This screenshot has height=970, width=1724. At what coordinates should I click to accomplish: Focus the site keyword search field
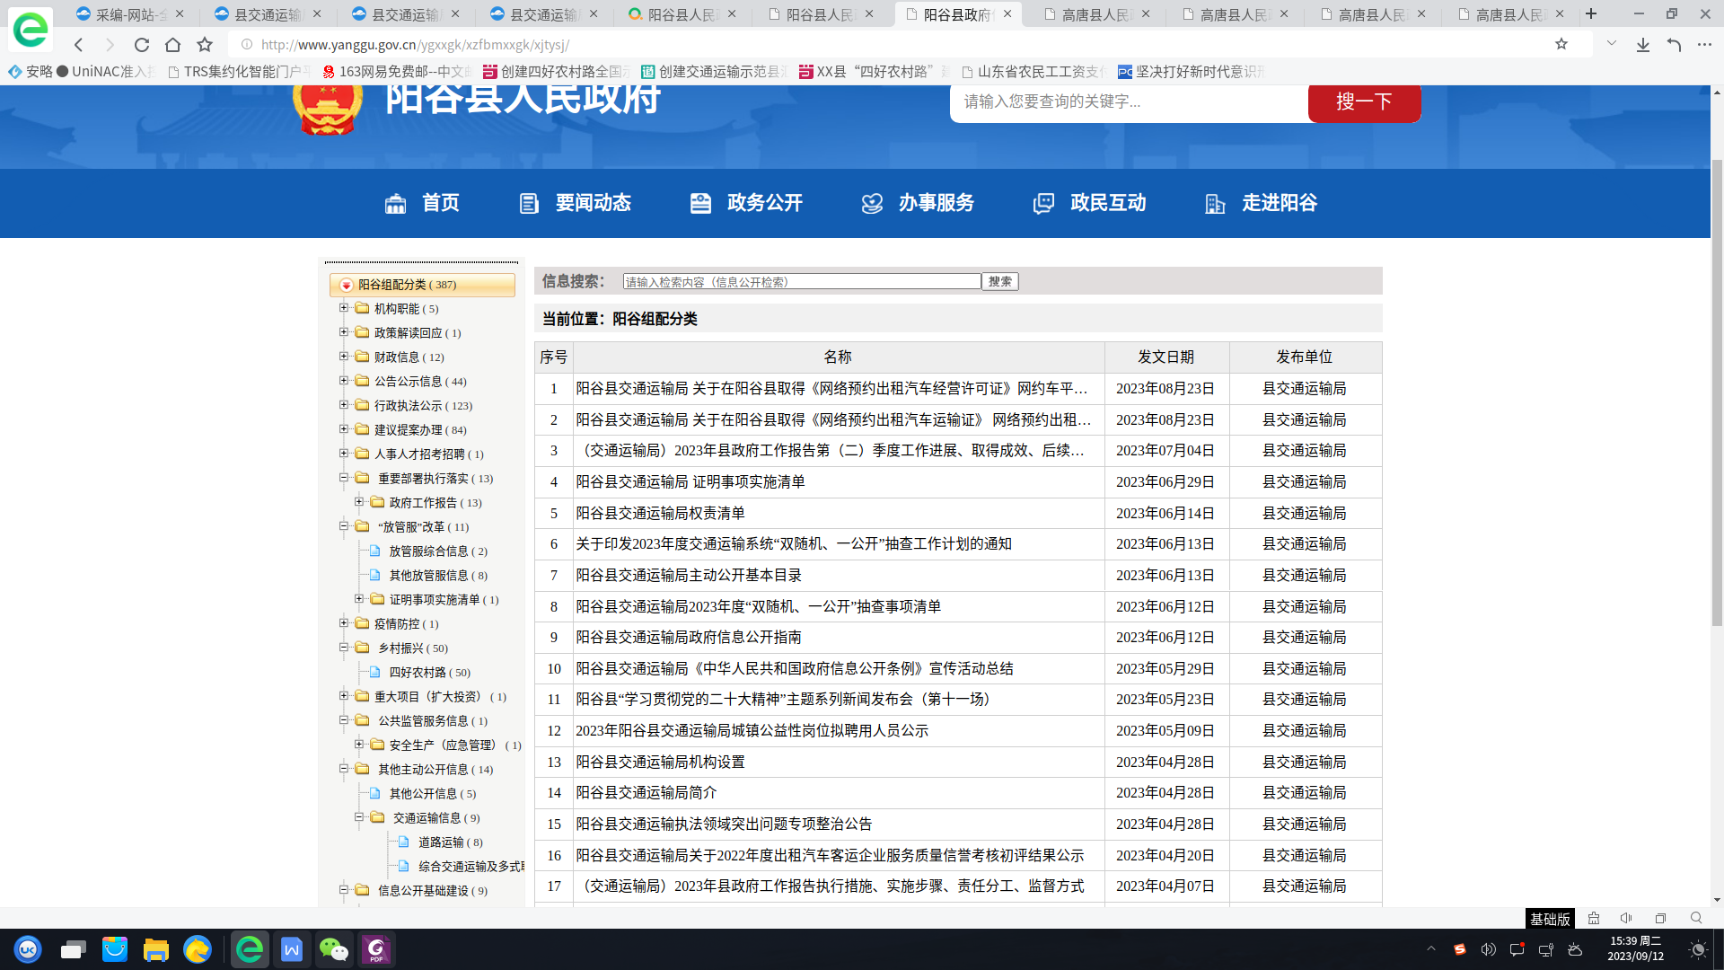(1129, 101)
